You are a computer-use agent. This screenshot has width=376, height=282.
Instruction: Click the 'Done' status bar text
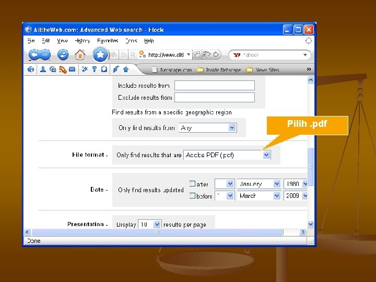click(x=34, y=241)
